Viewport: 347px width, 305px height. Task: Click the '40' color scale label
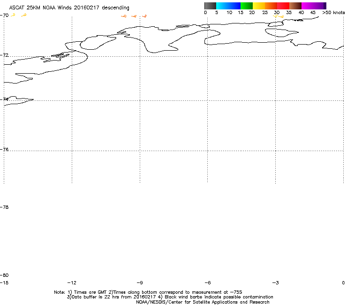pos(301,13)
